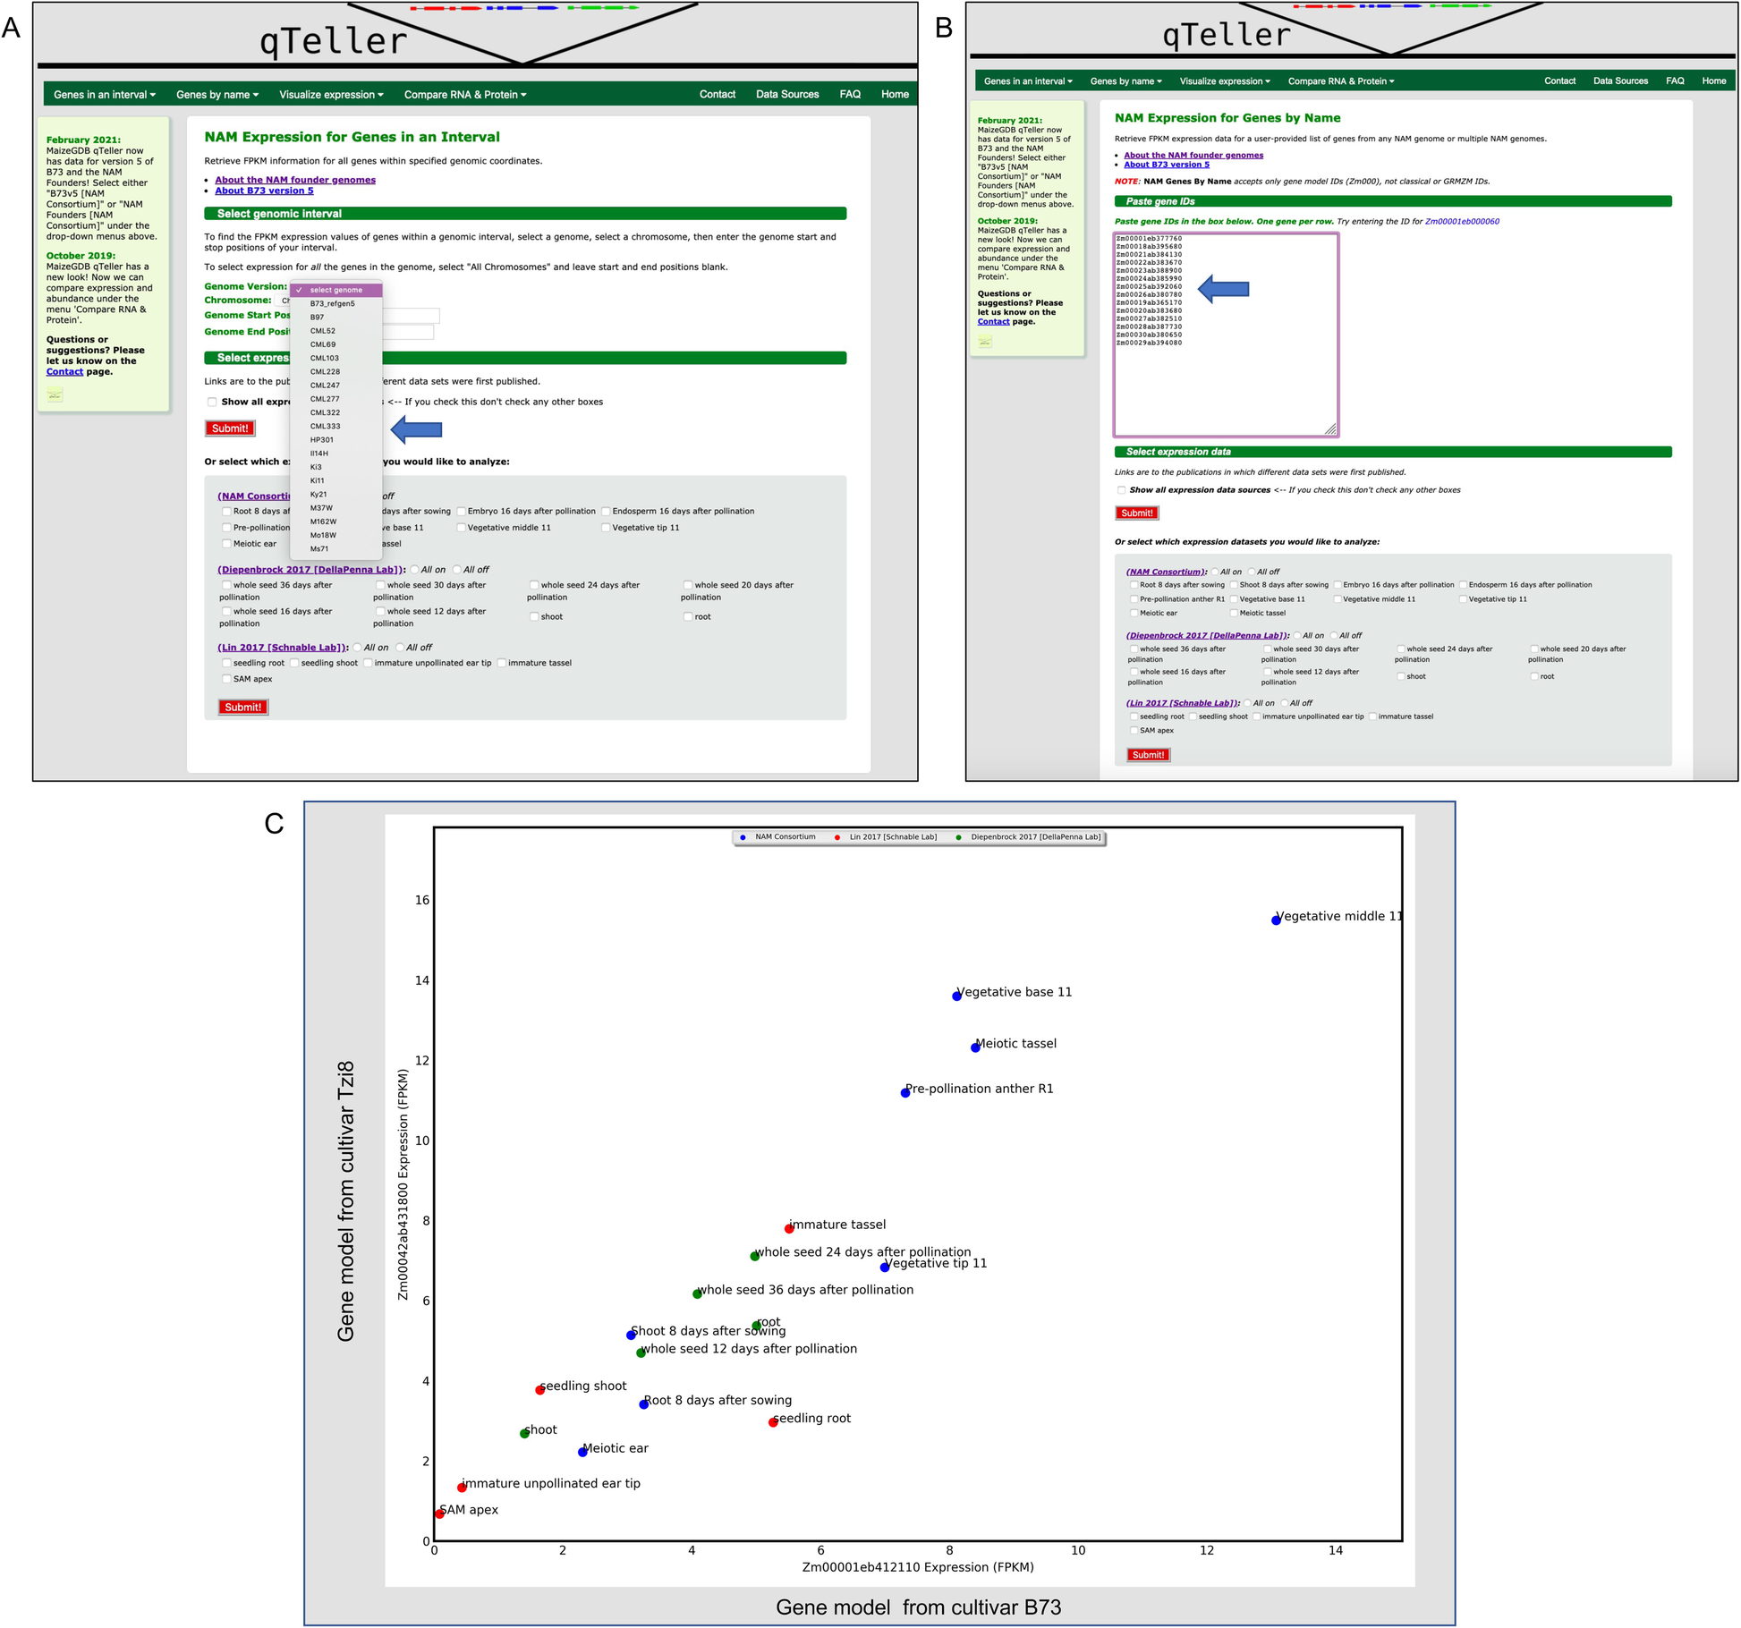Open 'Genes by name' menu in panel A
The image size is (1741, 1628).
217,95
